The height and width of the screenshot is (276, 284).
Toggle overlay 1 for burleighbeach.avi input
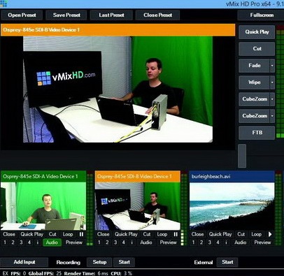point(193,242)
